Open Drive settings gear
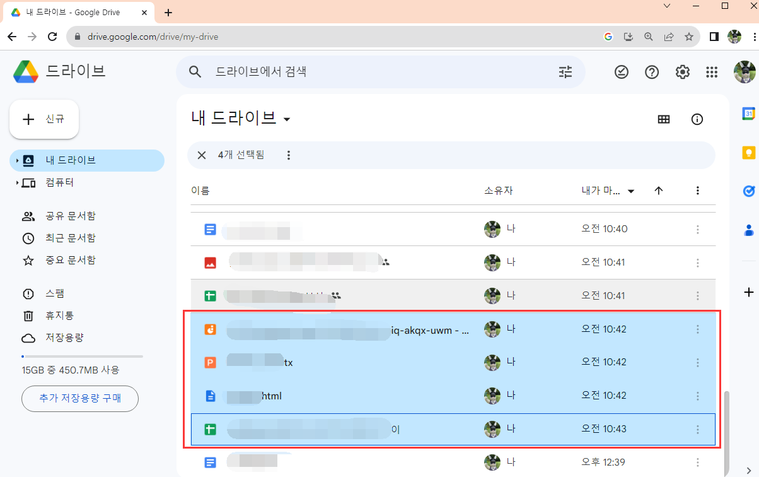 pos(682,72)
